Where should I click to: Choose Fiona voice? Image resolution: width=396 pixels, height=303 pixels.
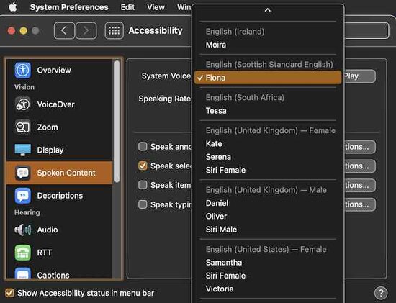click(x=268, y=78)
